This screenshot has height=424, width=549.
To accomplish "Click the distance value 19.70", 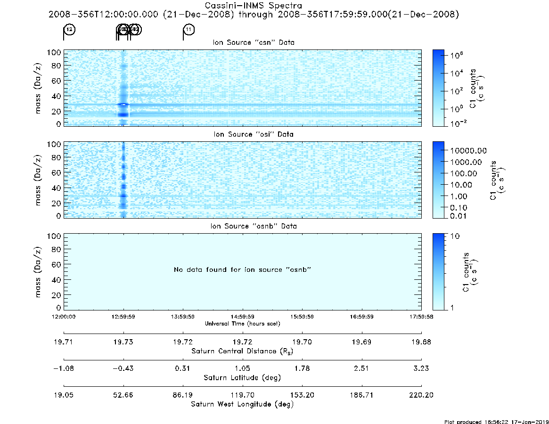I will pos(302,342).
